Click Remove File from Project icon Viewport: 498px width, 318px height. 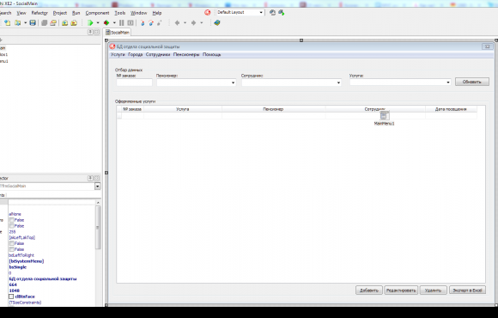74,23
